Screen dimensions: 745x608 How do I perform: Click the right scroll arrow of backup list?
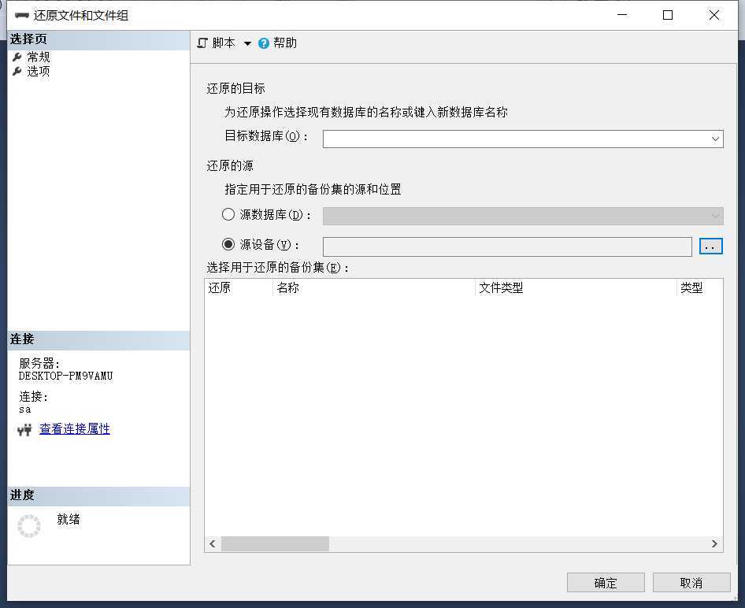pyautogui.click(x=714, y=544)
